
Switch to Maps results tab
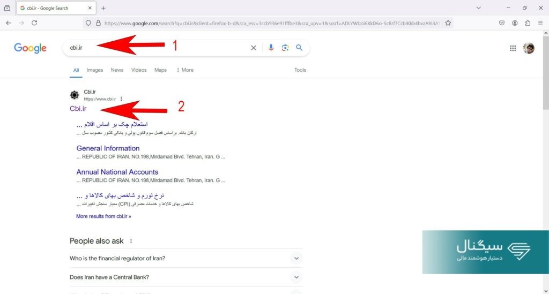(160, 70)
